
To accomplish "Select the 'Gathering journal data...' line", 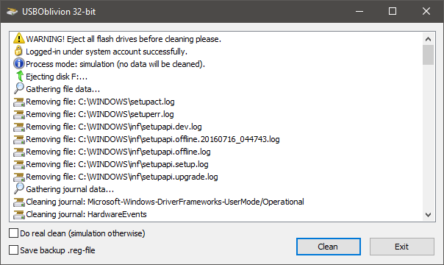I will pyautogui.click(x=70, y=189).
